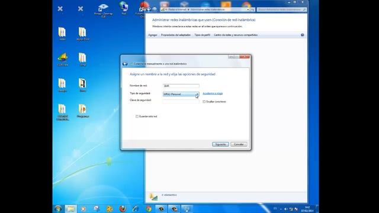Image resolution: width=379 pixels, height=213 pixels.
Task: Open the clock and date in the taskbar
Action: (x=307, y=209)
